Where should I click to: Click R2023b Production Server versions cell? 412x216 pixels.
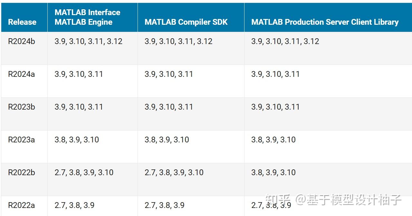click(x=275, y=107)
